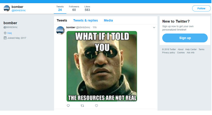Click the calendar icon beside Joined May 2017
The image size is (212, 115).
coord(5,38)
